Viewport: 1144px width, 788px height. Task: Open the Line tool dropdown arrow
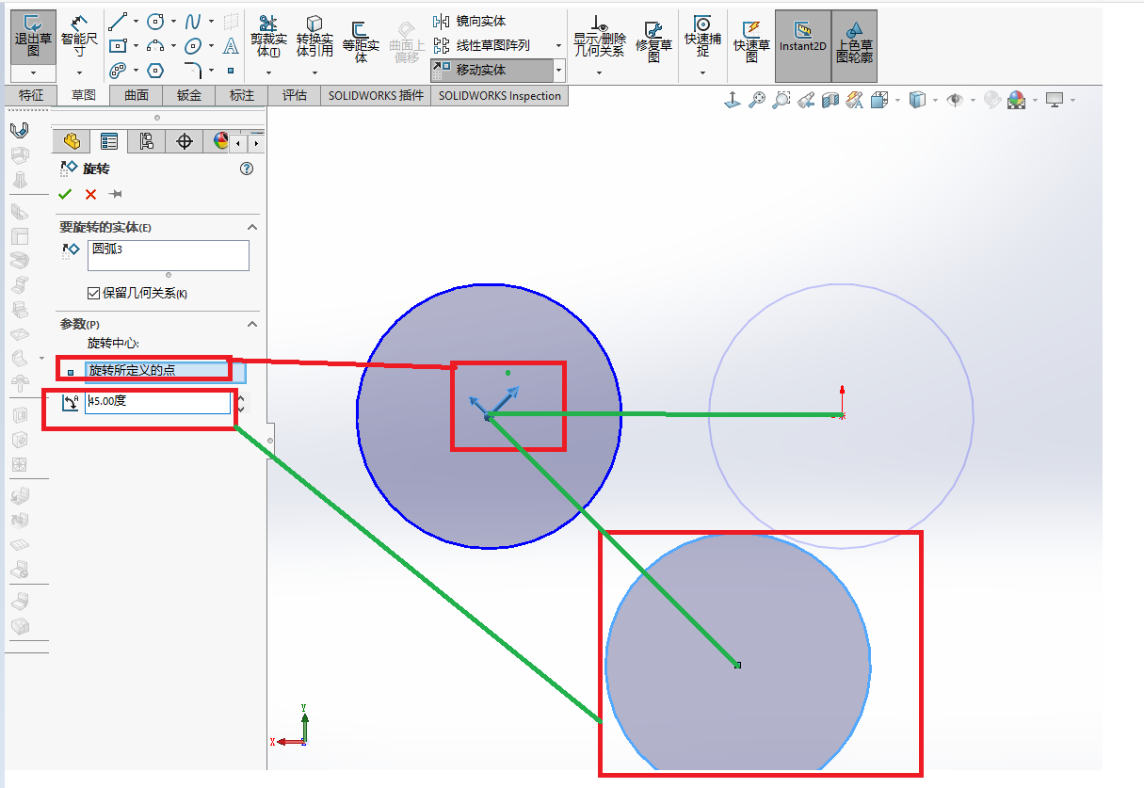[137, 21]
